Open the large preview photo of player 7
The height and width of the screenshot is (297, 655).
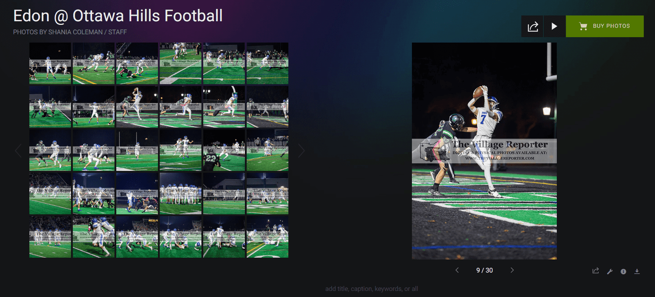click(484, 151)
